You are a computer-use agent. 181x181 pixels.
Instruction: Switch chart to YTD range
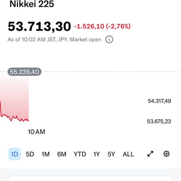pyautogui.click(x=80, y=154)
